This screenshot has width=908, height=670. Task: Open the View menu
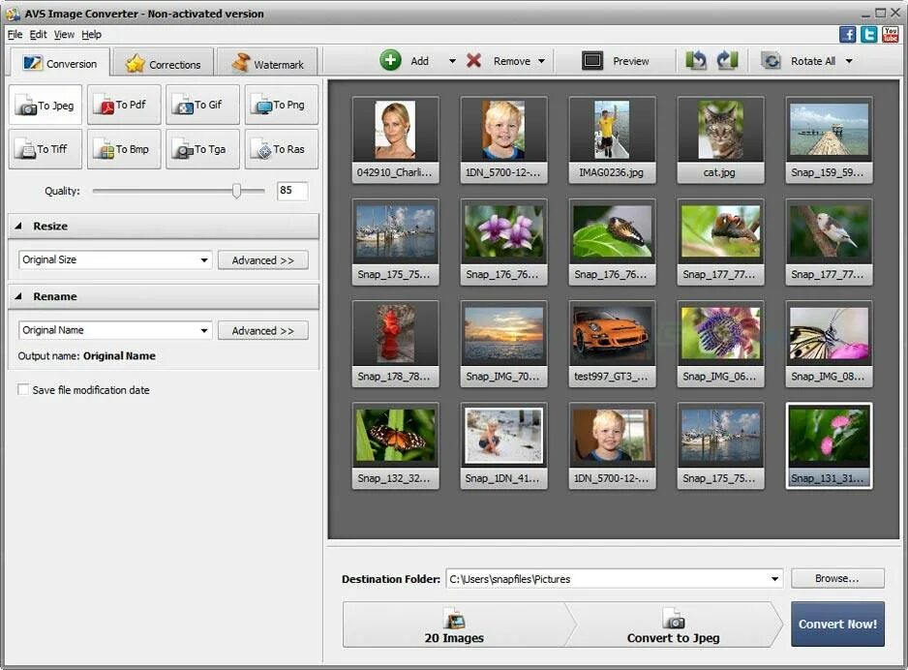click(x=64, y=35)
